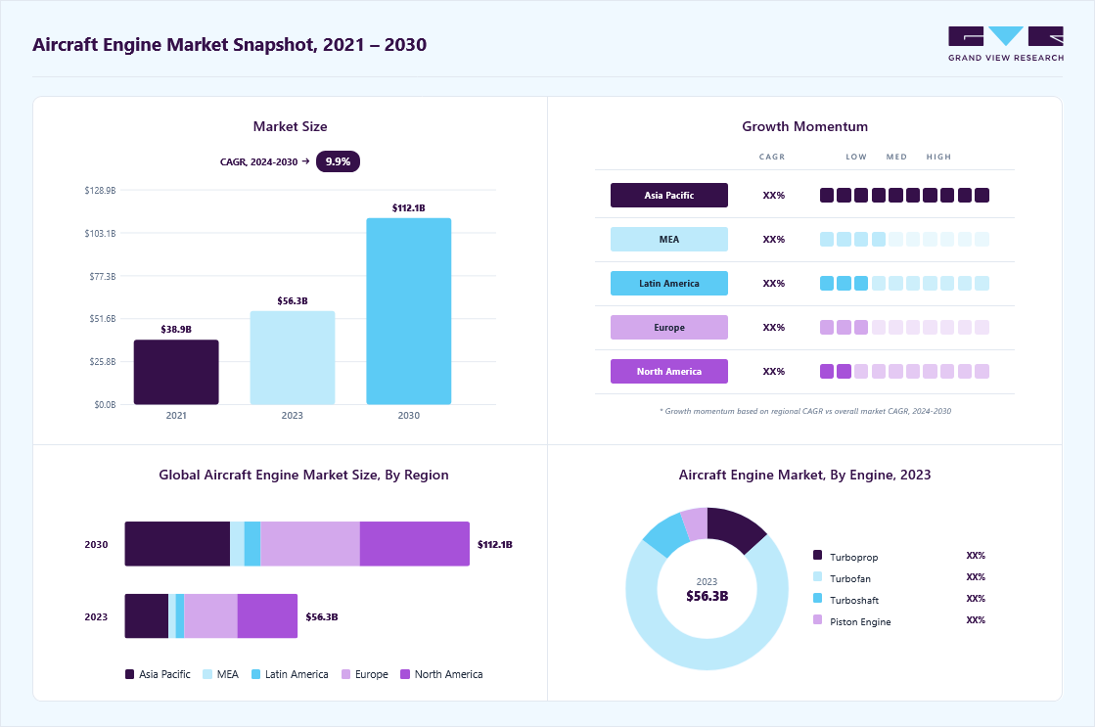The height and width of the screenshot is (727, 1096).
Task: Click the Grand View Research logo
Action: 1006,44
